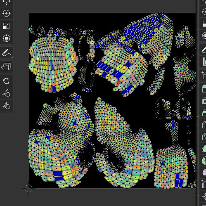The width and height of the screenshot is (206, 206).
Task: Select the Annotate pencil tool
Action: [x=6, y=52]
